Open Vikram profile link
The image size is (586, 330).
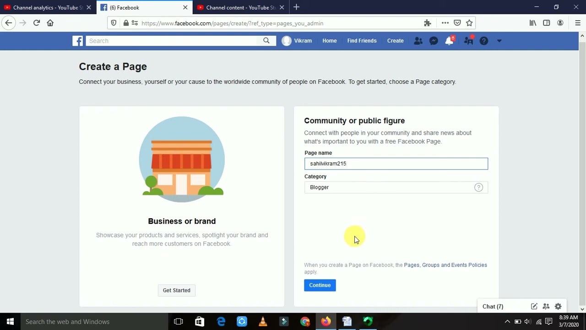(x=297, y=41)
